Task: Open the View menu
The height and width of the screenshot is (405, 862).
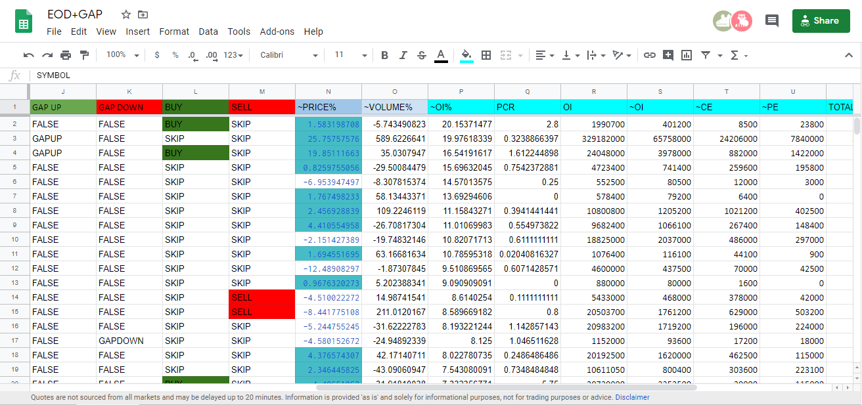Action: click(x=106, y=32)
